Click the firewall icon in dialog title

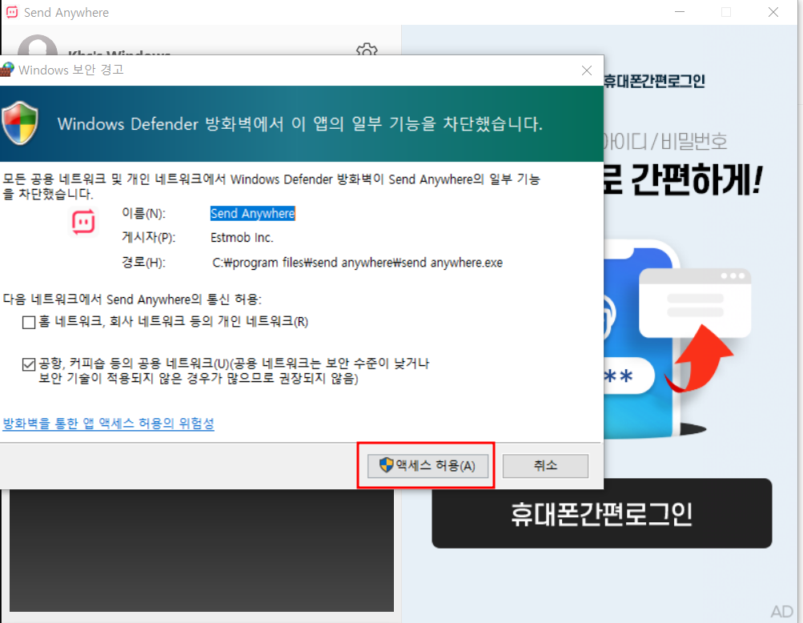[x=7, y=69]
